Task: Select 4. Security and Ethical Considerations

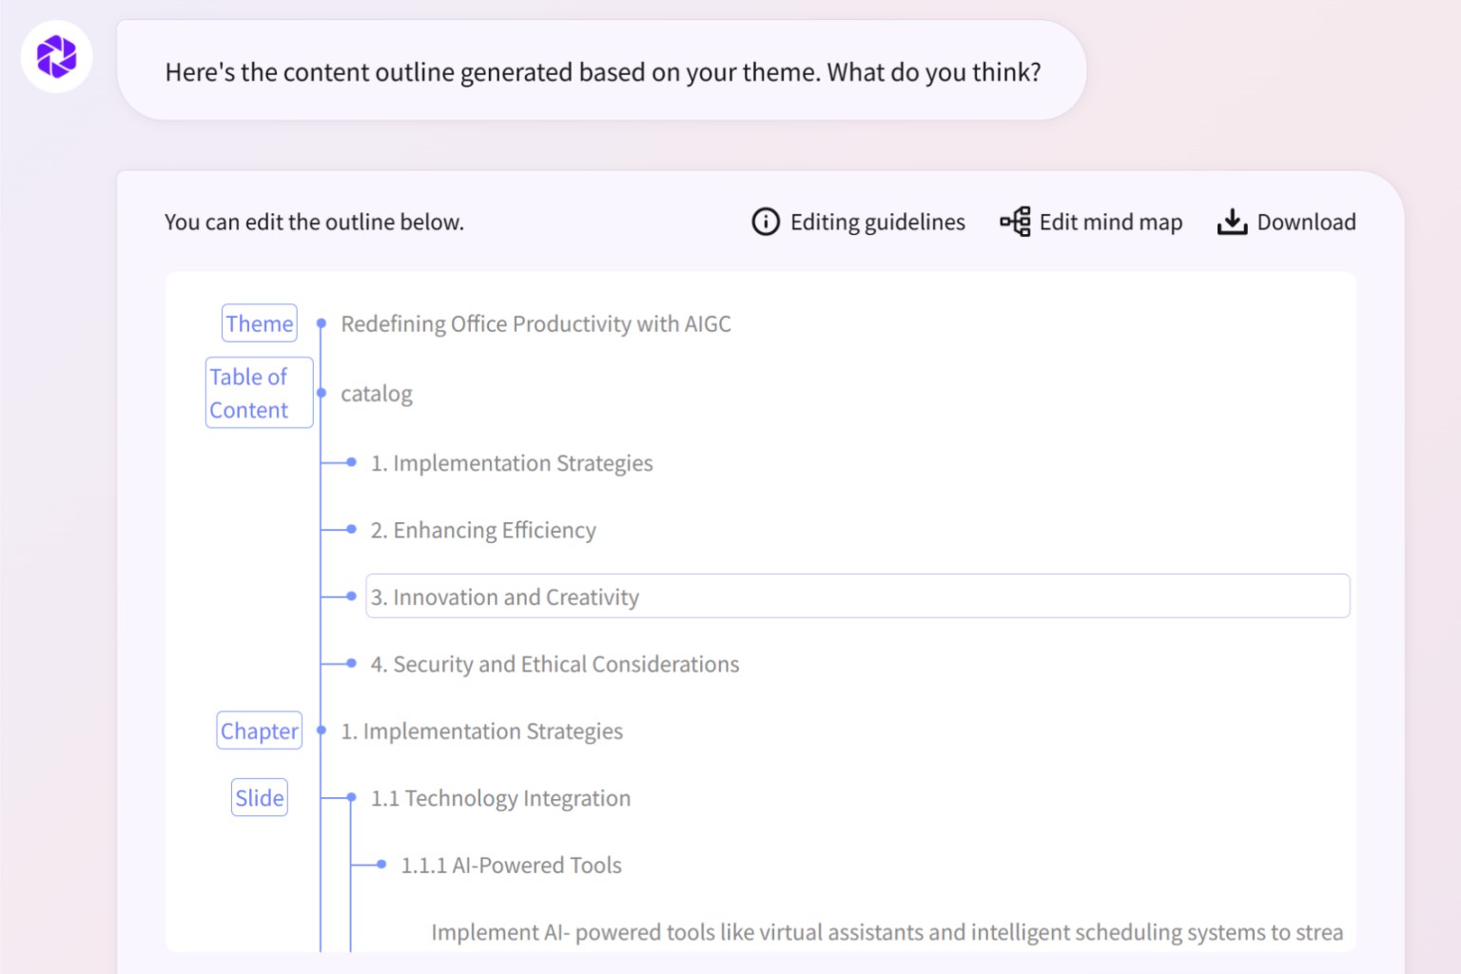Action: coord(555,664)
